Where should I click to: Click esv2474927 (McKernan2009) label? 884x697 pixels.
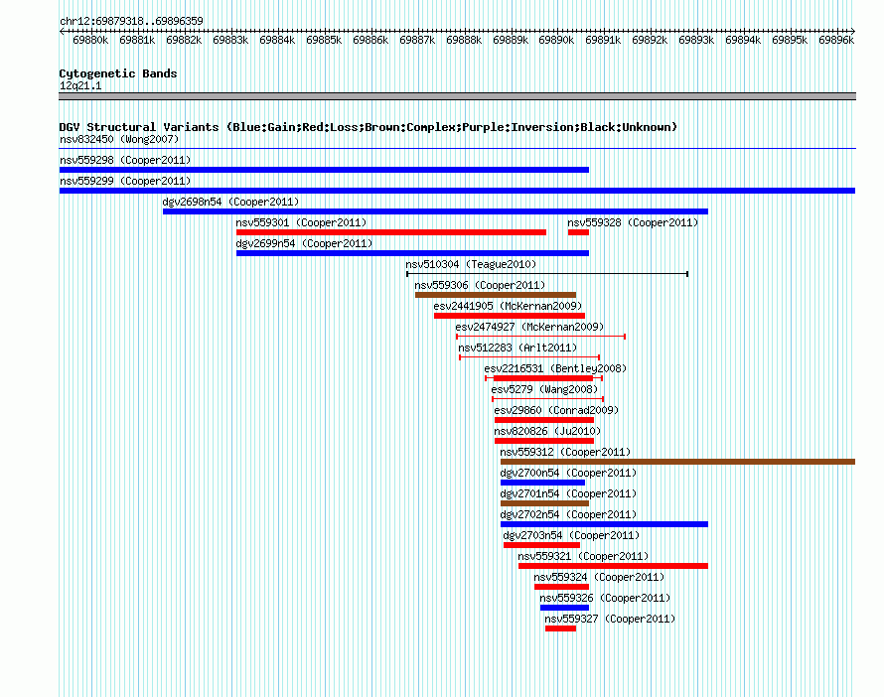pyautogui.click(x=529, y=327)
